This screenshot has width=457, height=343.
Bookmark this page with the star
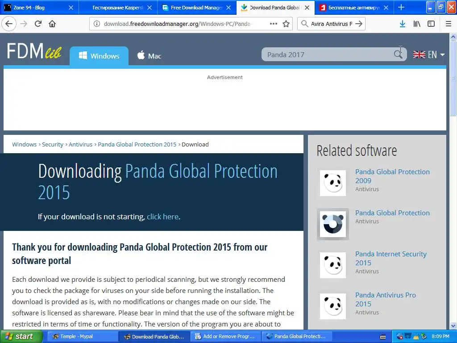(x=286, y=24)
